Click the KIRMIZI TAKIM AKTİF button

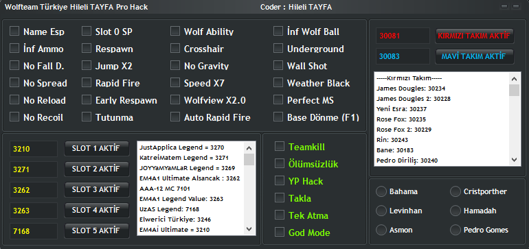tap(474, 36)
